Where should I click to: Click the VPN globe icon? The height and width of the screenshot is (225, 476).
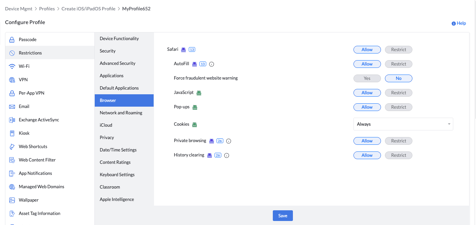tap(12, 80)
